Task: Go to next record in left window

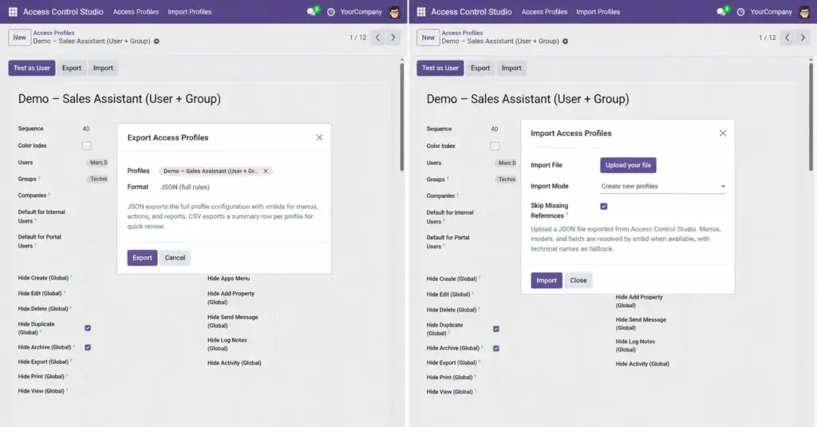Action: (x=393, y=38)
